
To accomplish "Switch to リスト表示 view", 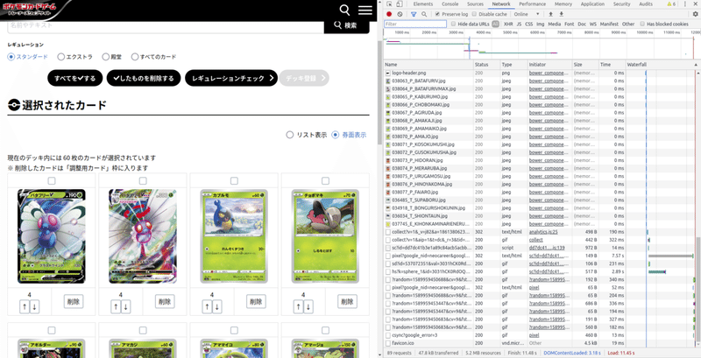I will (x=290, y=135).
